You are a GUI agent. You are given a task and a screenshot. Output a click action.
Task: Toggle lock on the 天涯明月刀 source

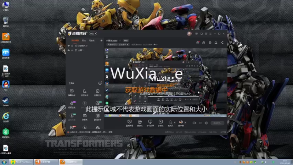72,45
